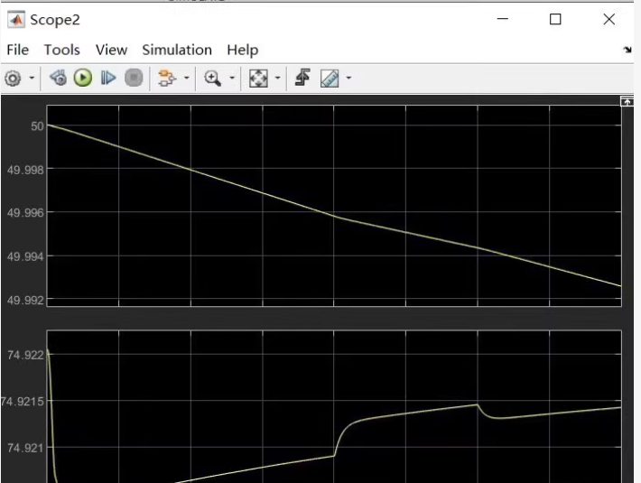Select the Zoom tool magnifier icon
This screenshot has height=483, width=641.
[x=212, y=78]
